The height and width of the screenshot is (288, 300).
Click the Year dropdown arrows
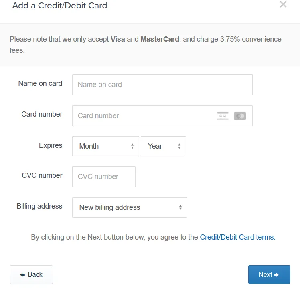point(179,146)
